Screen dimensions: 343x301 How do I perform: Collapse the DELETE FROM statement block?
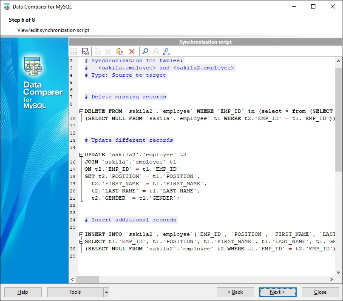(81, 111)
